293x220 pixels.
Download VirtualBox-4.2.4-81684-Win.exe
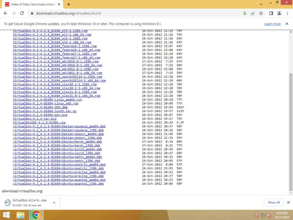click(40, 115)
